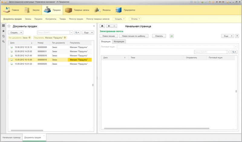Click the M- button in title bar
Viewport: 242px width, 142px height.
click(x=223, y=2)
